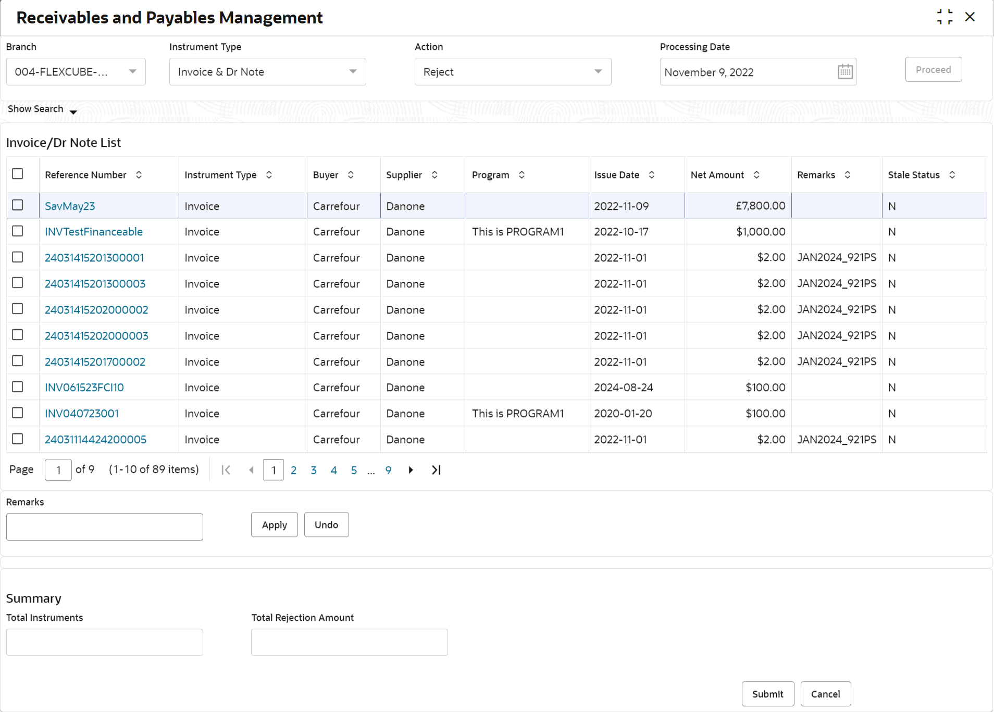994x712 pixels.
Task: Sort the list by Net Amount
Action: [x=756, y=175]
